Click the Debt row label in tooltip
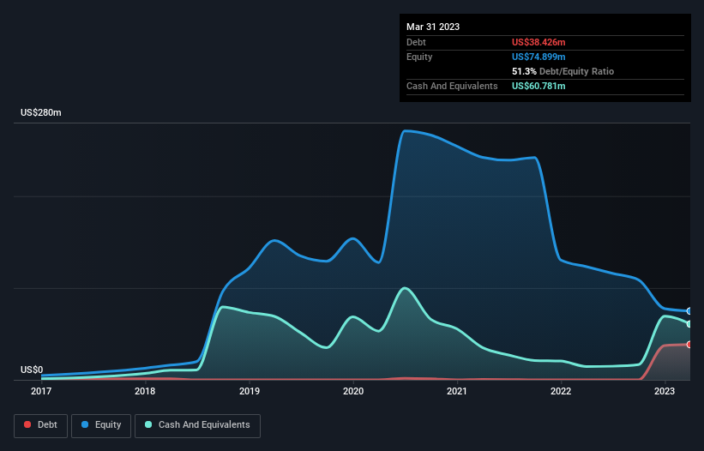 pos(416,42)
